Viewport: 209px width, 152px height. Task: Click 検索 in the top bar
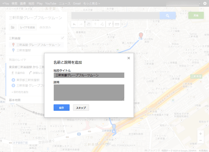point(14,4)
